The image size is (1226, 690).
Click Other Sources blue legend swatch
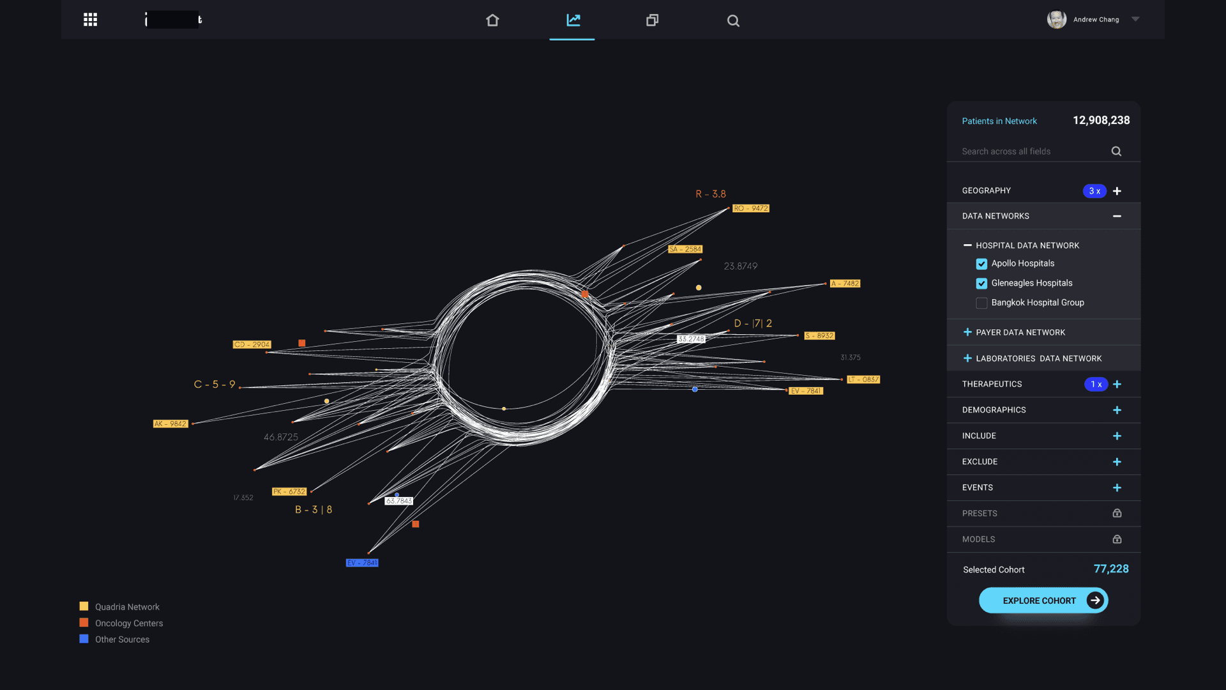(x=84, y=639)
